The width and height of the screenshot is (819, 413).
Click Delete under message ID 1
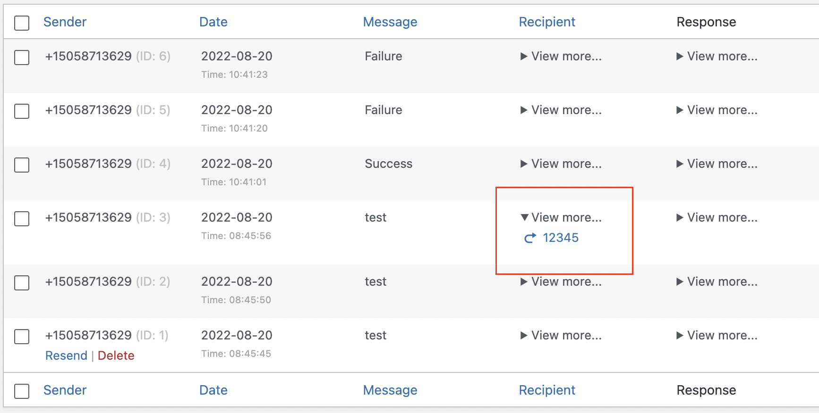pos(116,355)
